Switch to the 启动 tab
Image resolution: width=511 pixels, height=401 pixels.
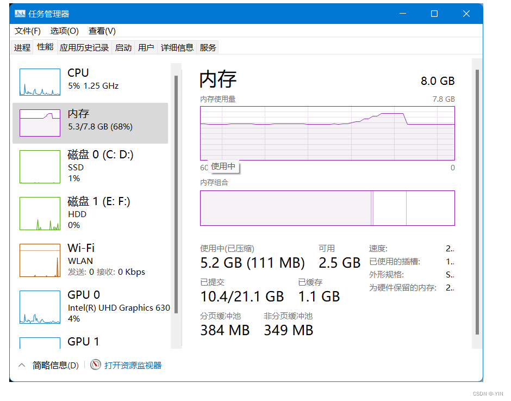click(123, 48)
